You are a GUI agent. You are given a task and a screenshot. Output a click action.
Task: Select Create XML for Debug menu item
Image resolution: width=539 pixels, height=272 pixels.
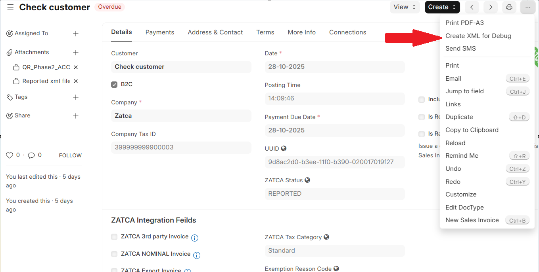point(478,36)
